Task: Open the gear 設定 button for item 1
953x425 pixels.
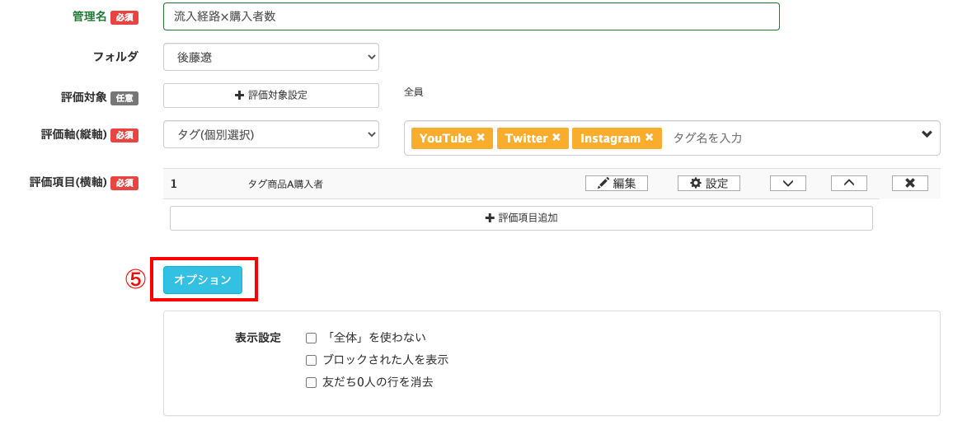Action: tap(708, 184)
